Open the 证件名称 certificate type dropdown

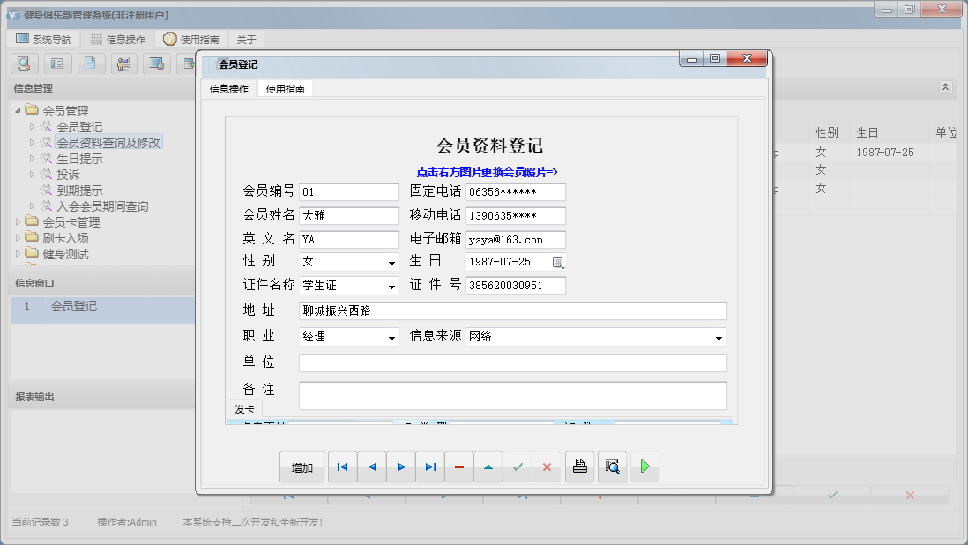click(391, 285)
